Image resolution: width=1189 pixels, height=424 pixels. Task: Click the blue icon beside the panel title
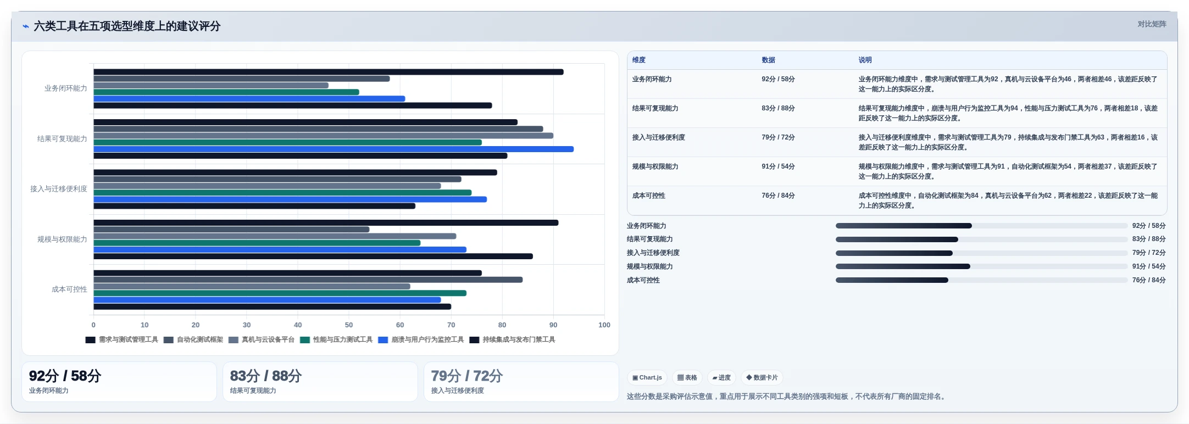tap(25, 26)
